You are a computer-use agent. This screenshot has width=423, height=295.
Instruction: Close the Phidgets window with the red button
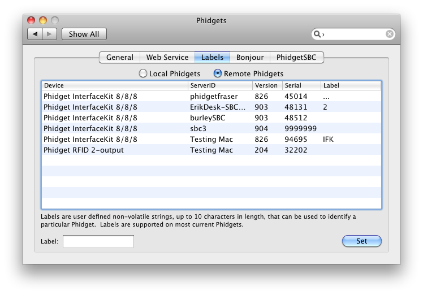(x=31, y=20)
